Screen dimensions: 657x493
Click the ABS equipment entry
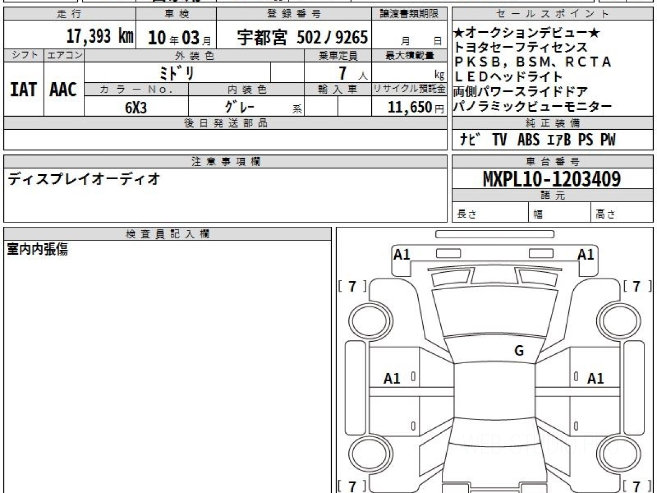(528, 140)
